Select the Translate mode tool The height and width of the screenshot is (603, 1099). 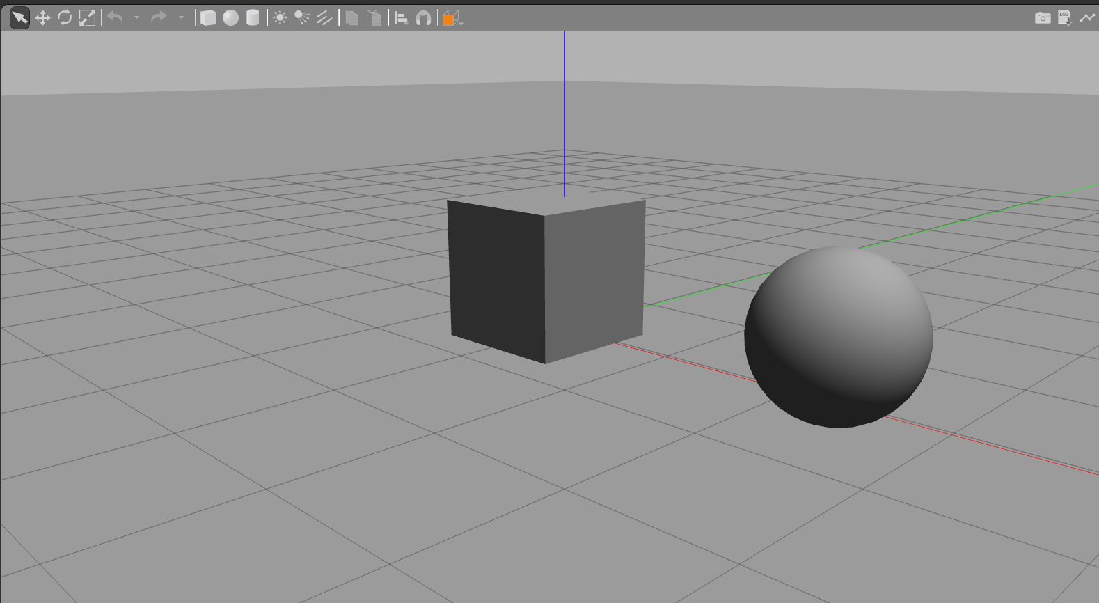pyautogui.click(x=42, y=18)
